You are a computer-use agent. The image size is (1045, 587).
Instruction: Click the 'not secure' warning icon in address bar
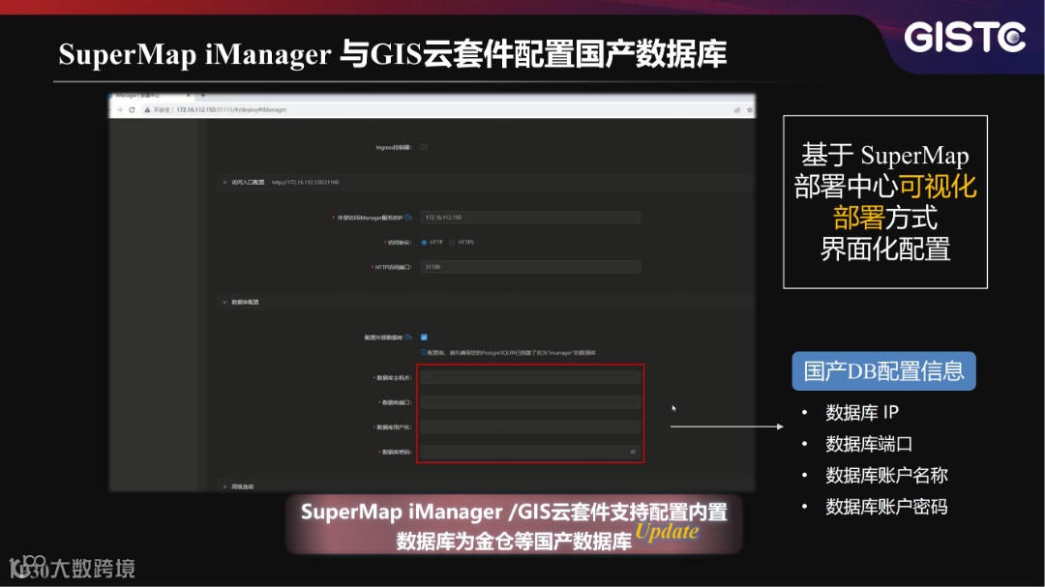point(147,110)
